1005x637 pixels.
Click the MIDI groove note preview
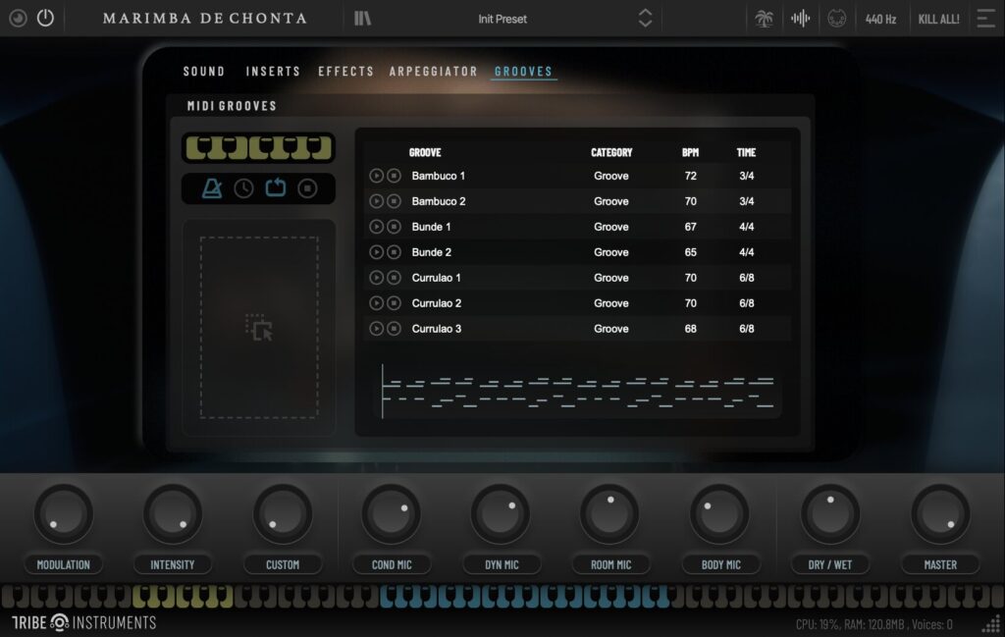(x=579, y=393)
